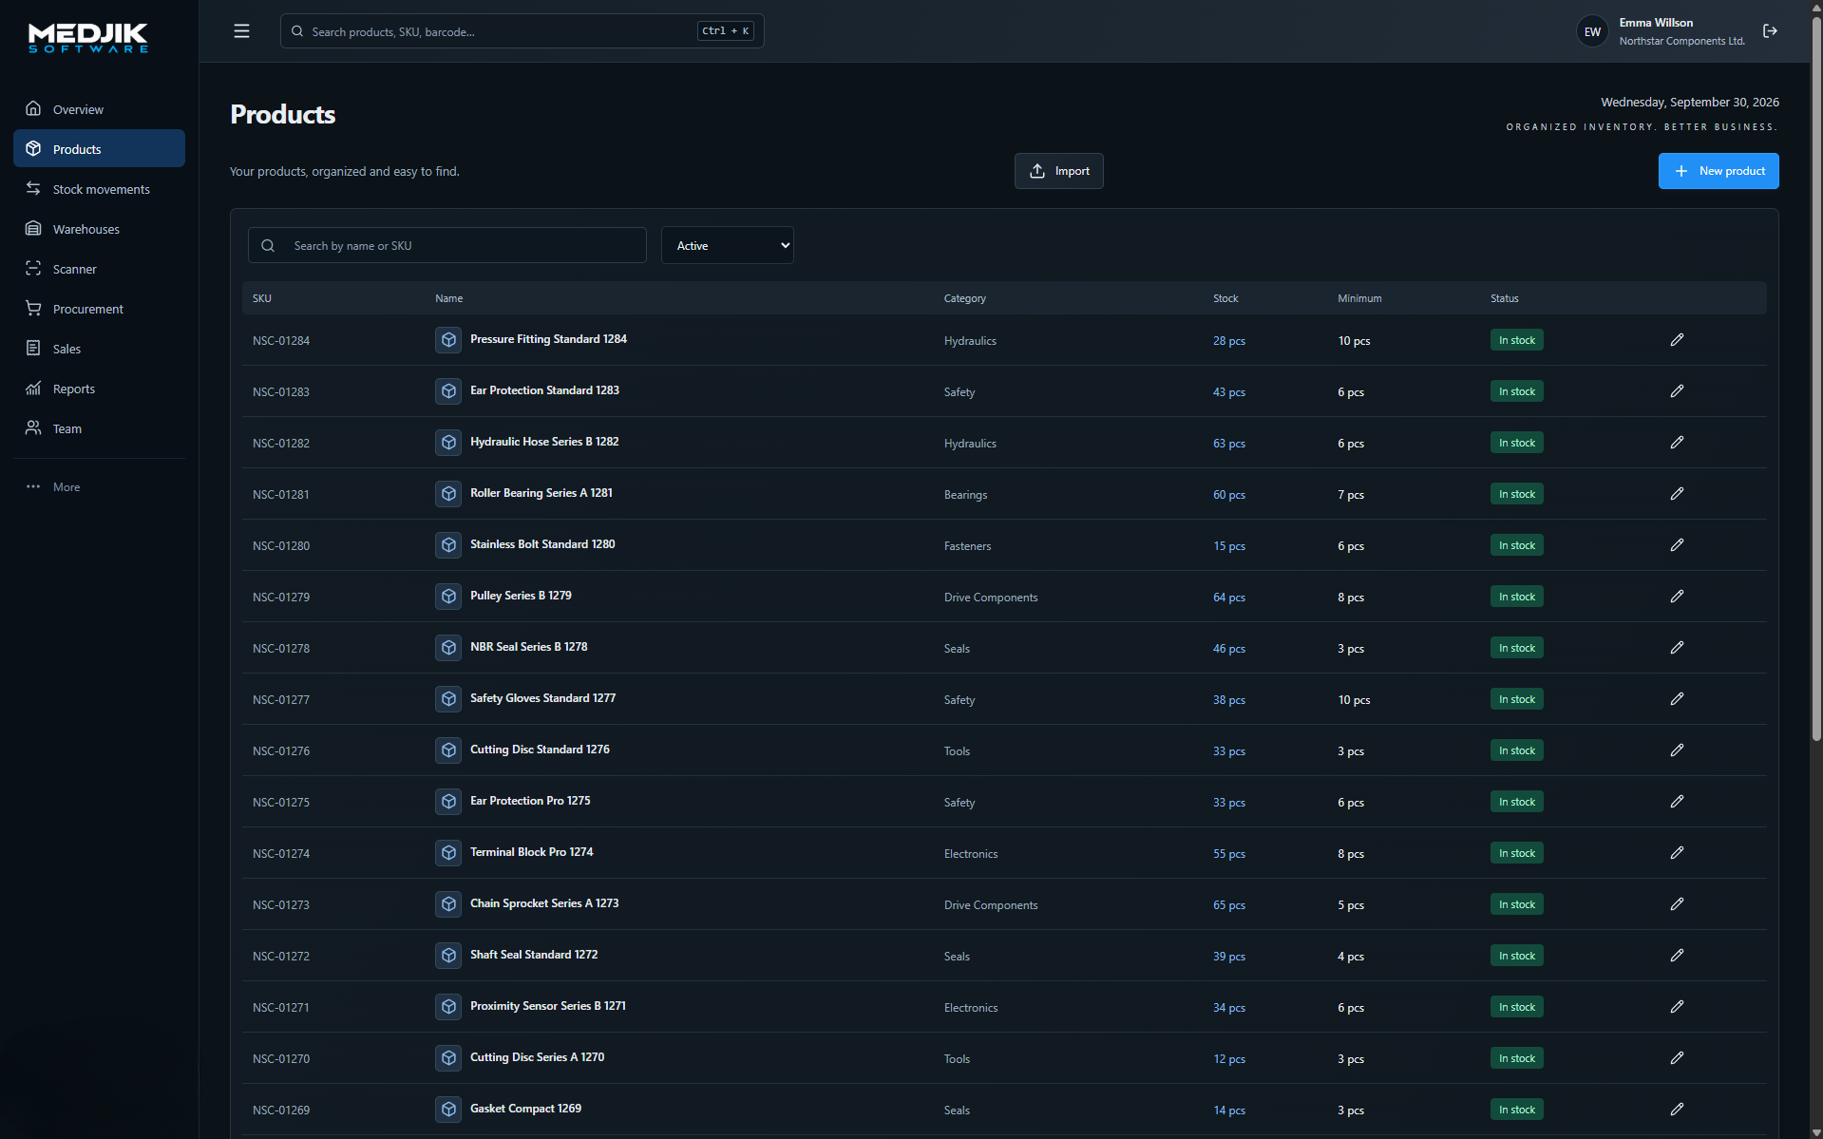Open the Scanner icon in the sidebar
The height and width of the screenshot is (1139, 1823).
(x=33, y=269)
